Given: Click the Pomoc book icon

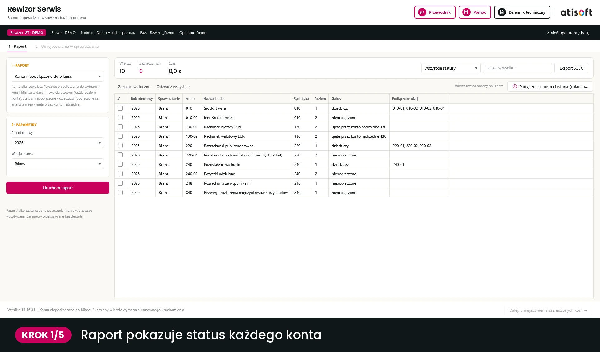Looking at the screenshot, I should (x=467, y=12).
